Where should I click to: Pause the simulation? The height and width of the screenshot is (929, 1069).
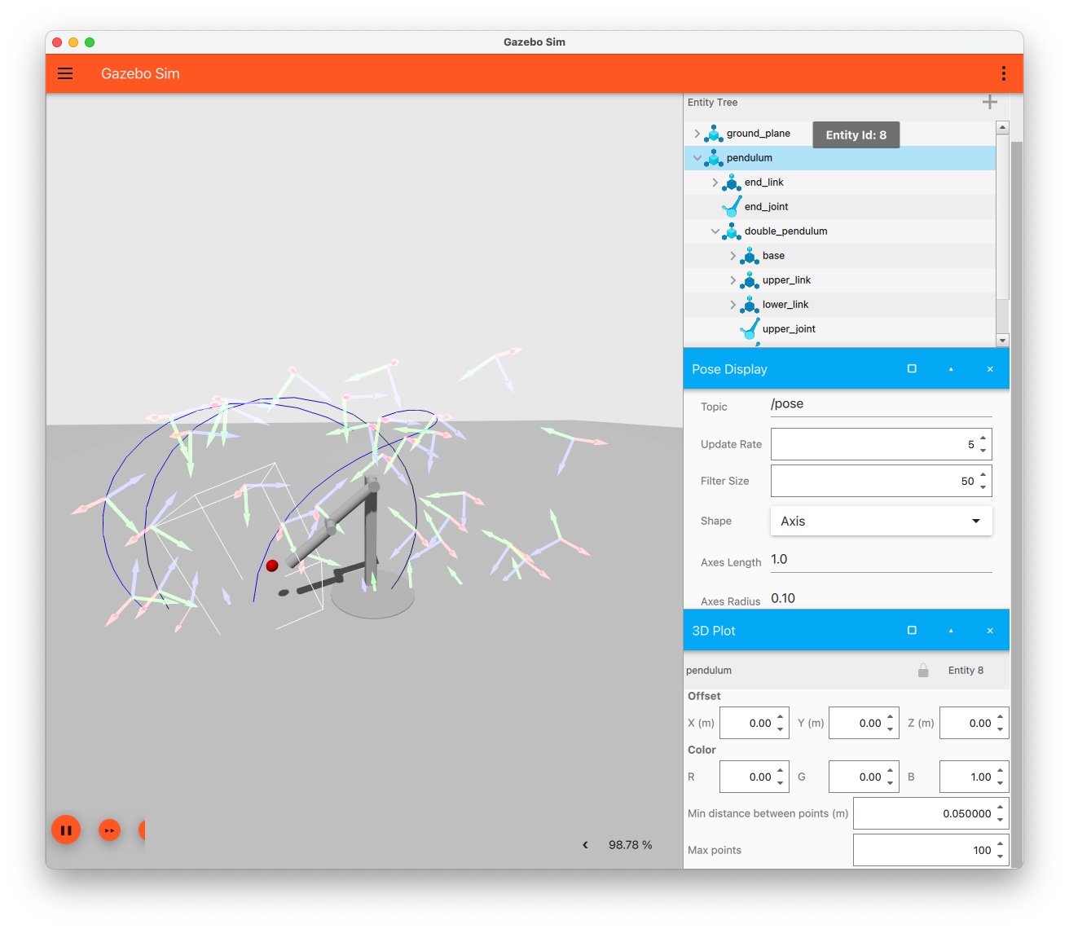pos(66,830)
